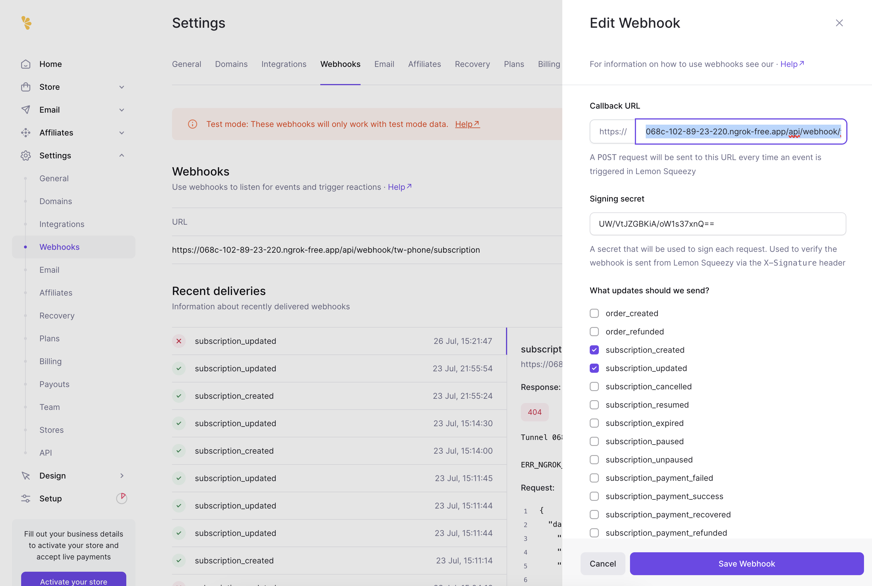Click the 404 response status badge

pos(534,412)
